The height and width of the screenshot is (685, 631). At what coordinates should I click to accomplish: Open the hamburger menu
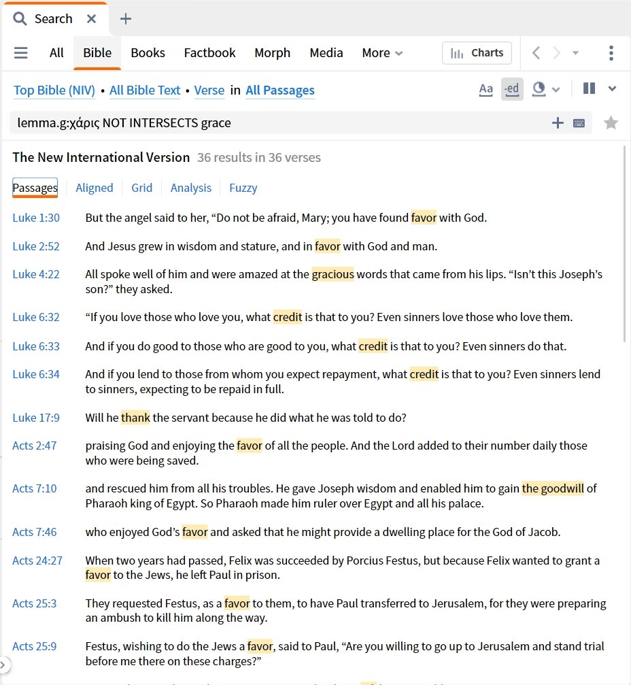click(20, 53)
